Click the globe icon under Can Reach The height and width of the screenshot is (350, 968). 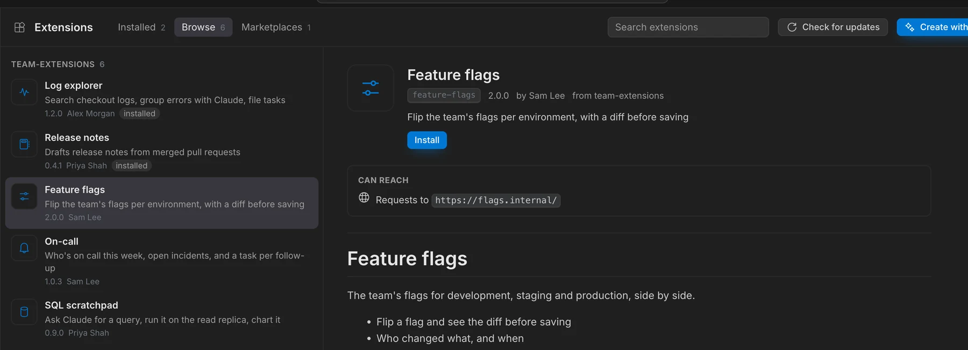pyautogui.click(x=364, y=197)
